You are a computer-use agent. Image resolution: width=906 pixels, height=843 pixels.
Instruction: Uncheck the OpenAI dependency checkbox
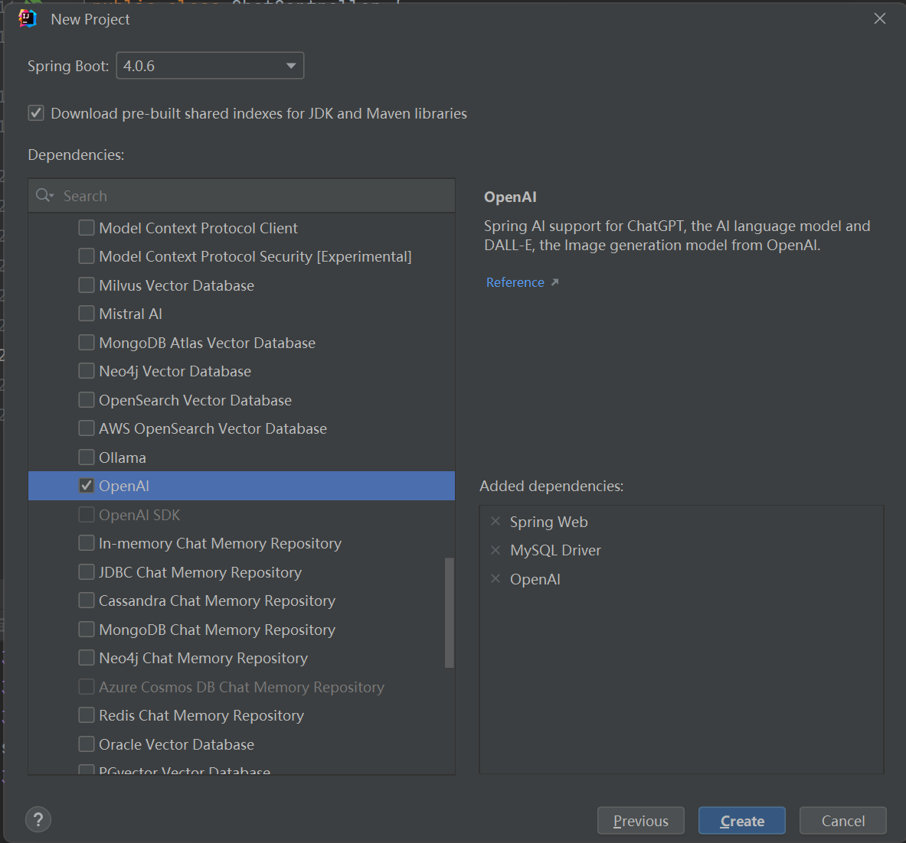pyautogui.click(x=86, y=486)
